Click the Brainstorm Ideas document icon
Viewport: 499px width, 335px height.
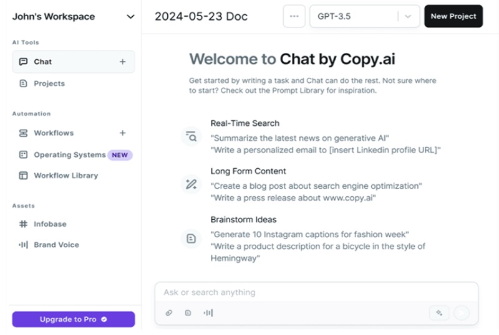click(191, 238)
